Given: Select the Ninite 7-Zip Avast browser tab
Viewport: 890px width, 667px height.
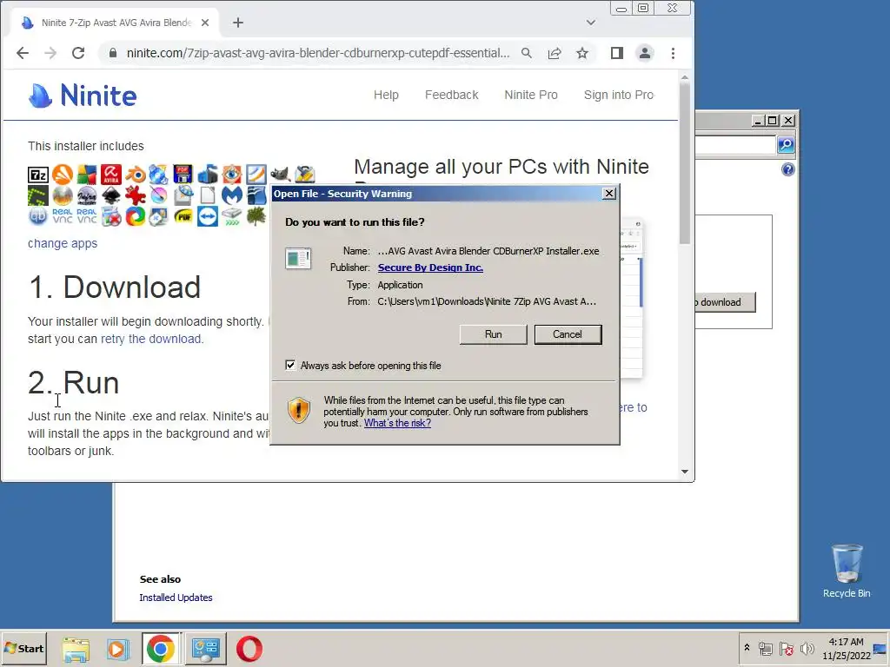Looking at the screenshot, I should (x=115, y=23).
